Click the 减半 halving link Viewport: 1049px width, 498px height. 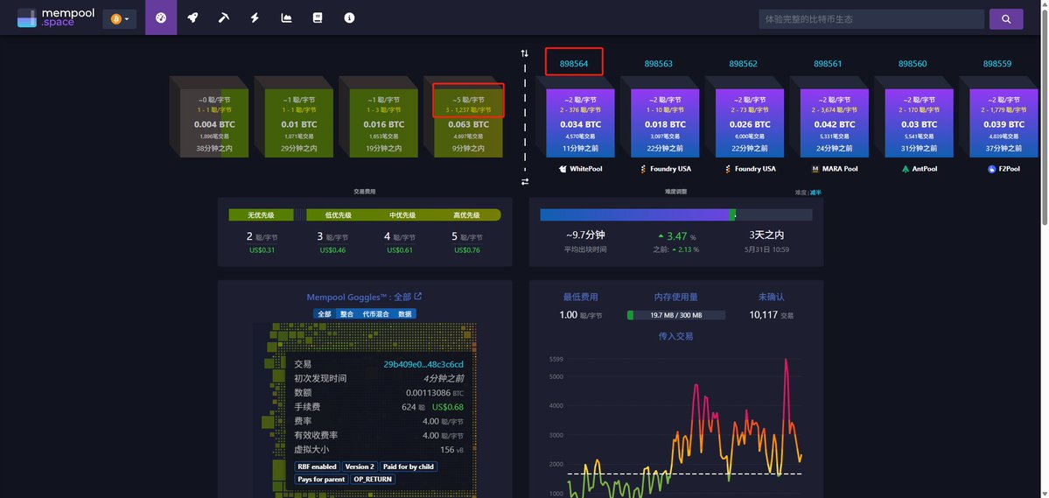point(815,192)
